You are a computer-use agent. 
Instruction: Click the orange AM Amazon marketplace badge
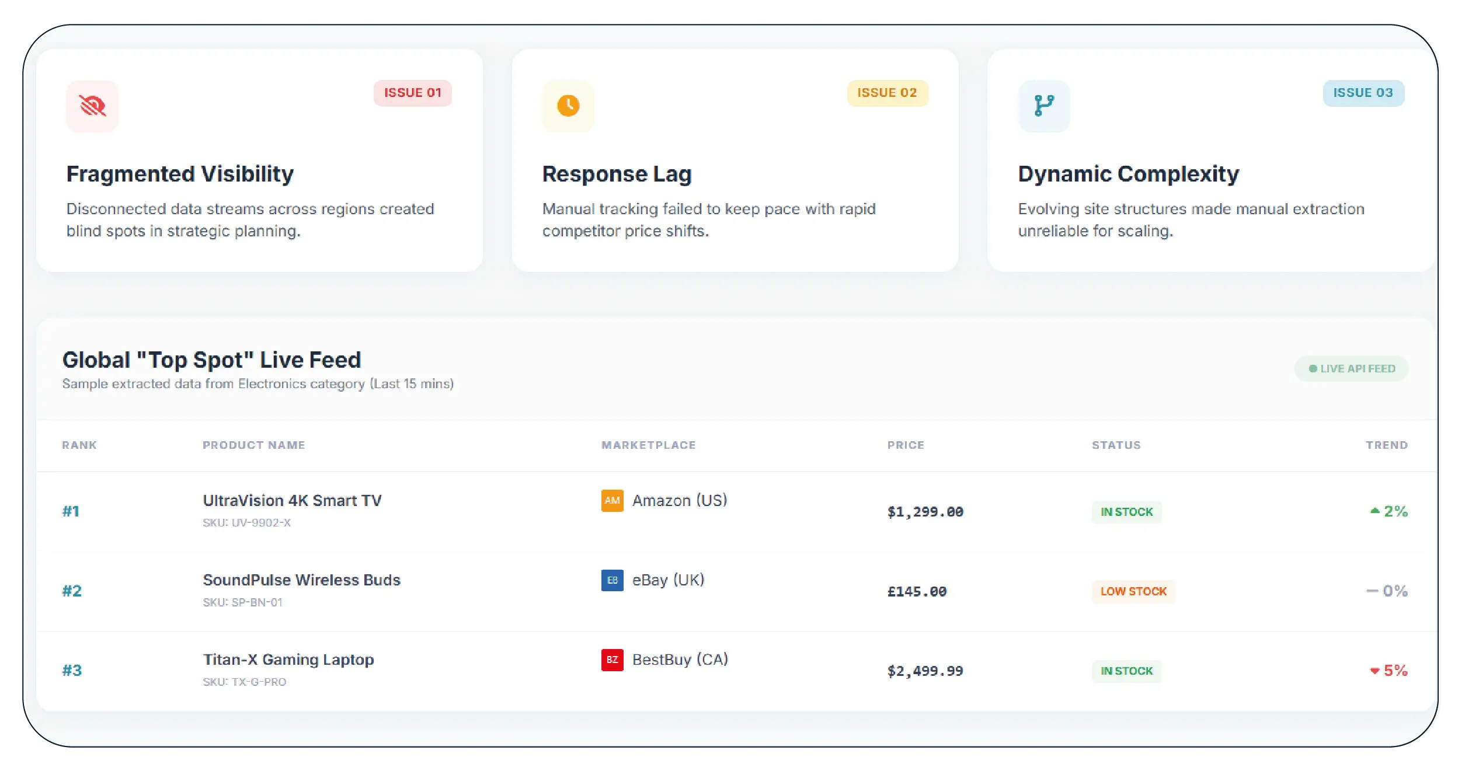point(612,500)
